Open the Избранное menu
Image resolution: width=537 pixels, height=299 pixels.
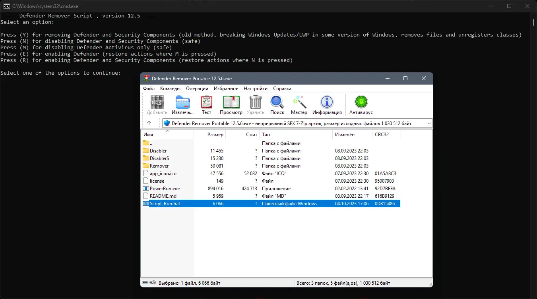226,89
